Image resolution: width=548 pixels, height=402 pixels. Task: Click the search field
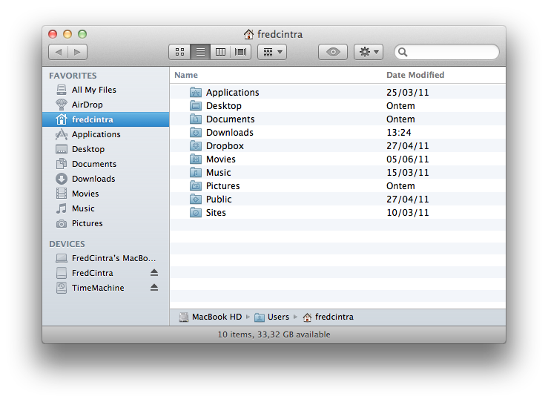point(446,52)
